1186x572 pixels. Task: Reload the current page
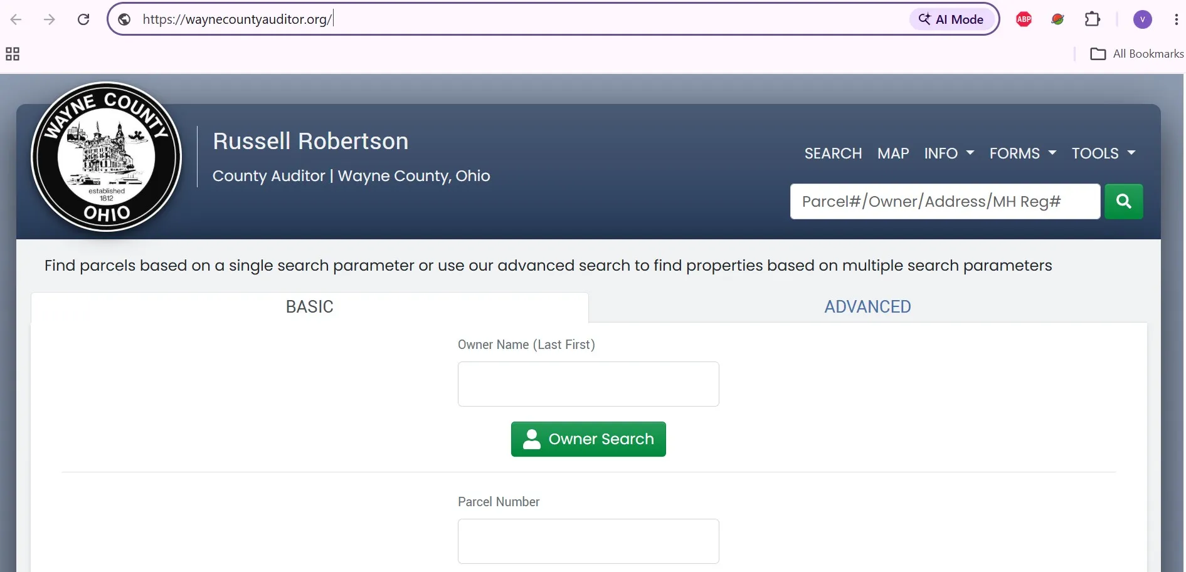(x=83, y=19)
